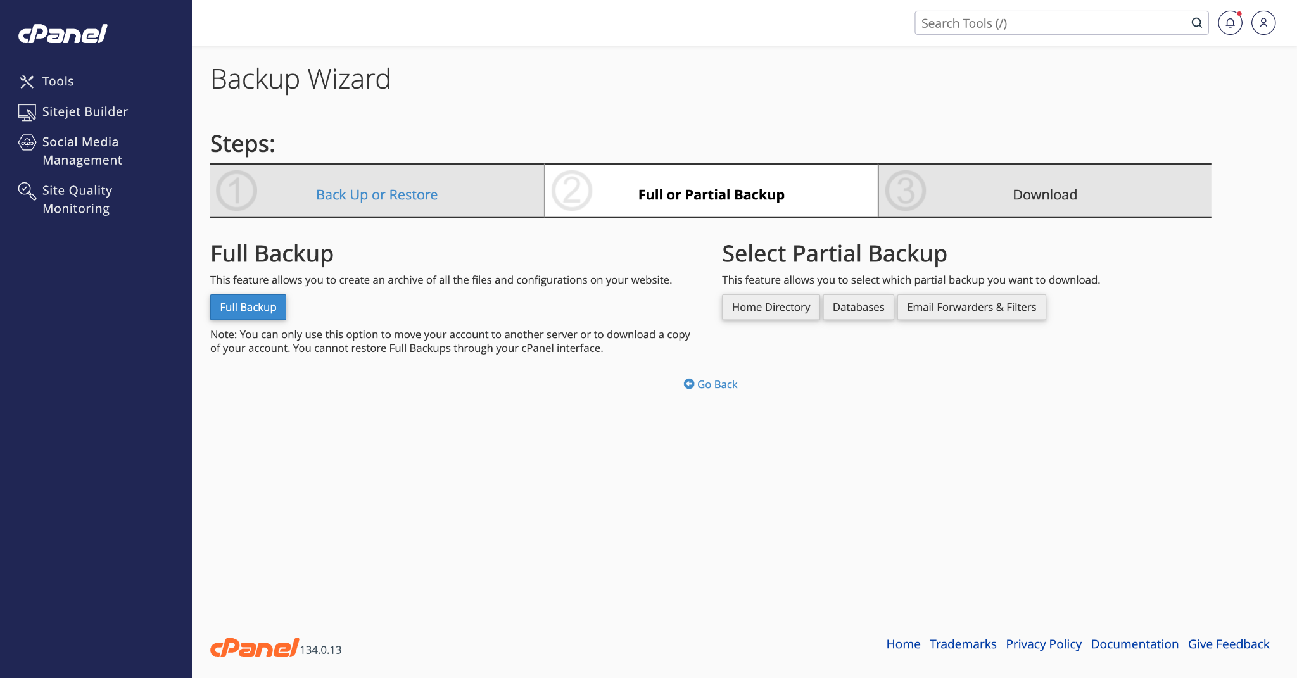The height and width of the screenshot is (678, 1297).
Task: Choose Home Directory partial backup
Action: tap(771, 307)
